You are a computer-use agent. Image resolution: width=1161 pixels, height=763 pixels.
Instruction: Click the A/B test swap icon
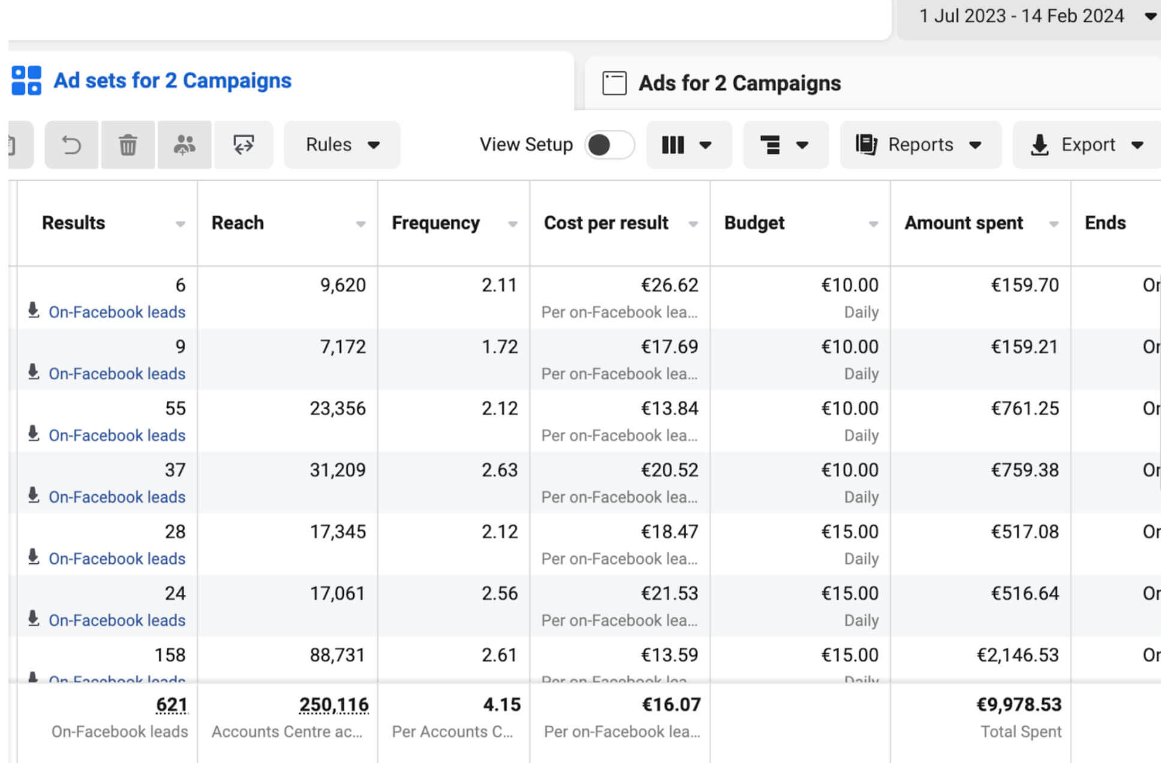pos(243,145)
